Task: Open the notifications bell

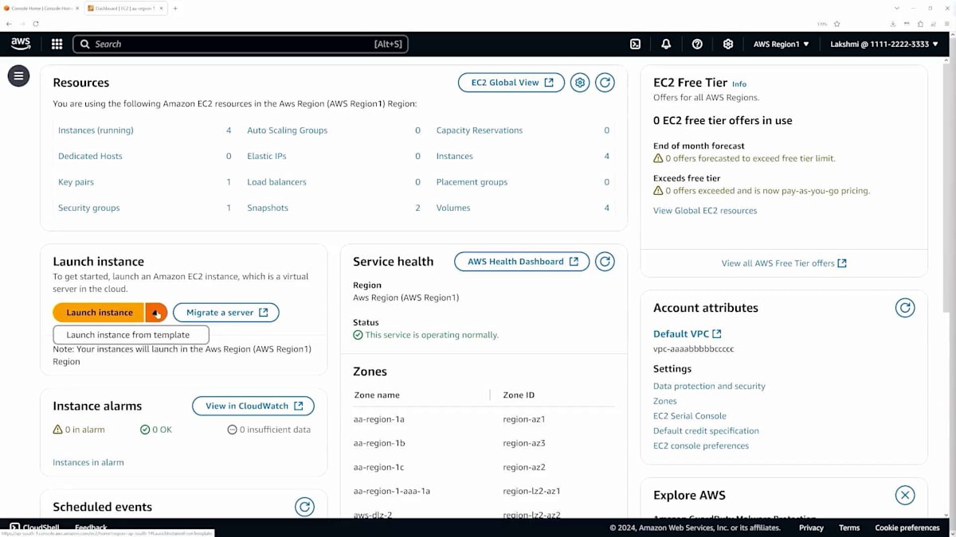Action: click(x=666, y=44)
